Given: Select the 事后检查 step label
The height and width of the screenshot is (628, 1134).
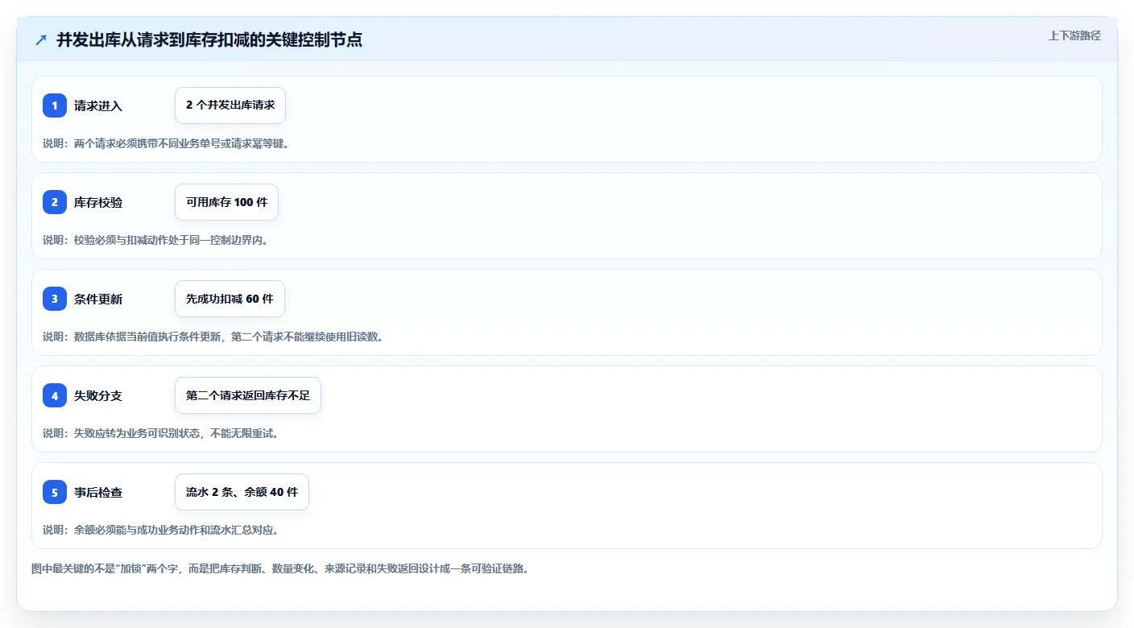Looking at the screenshot, I should 98,492.
